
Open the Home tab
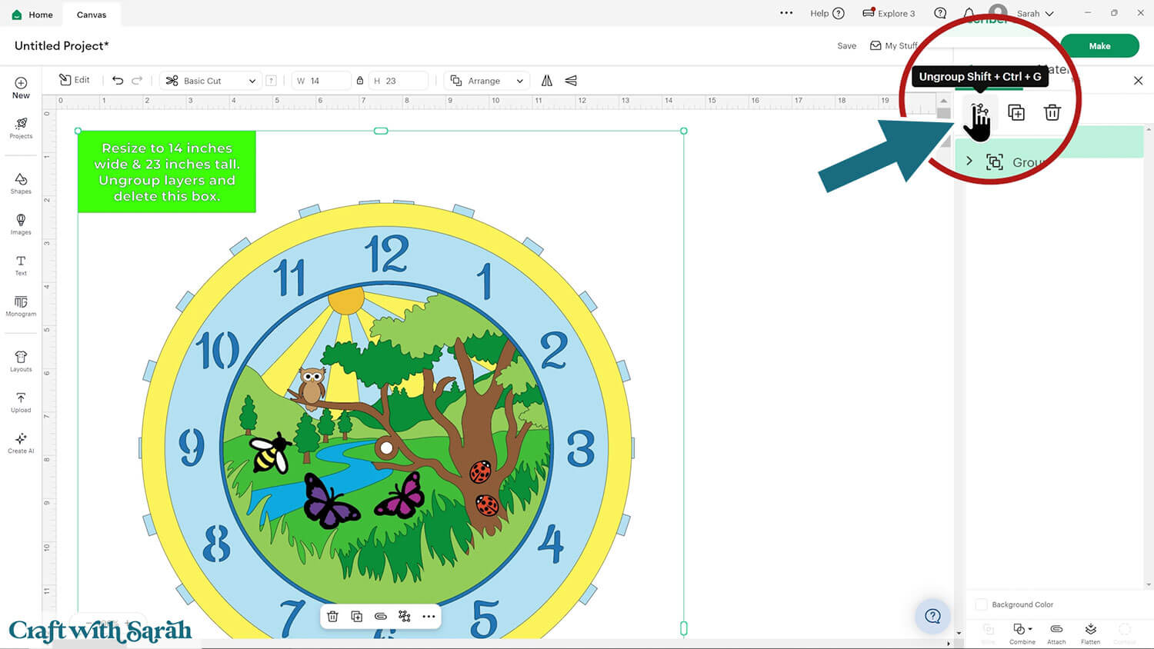32,15
